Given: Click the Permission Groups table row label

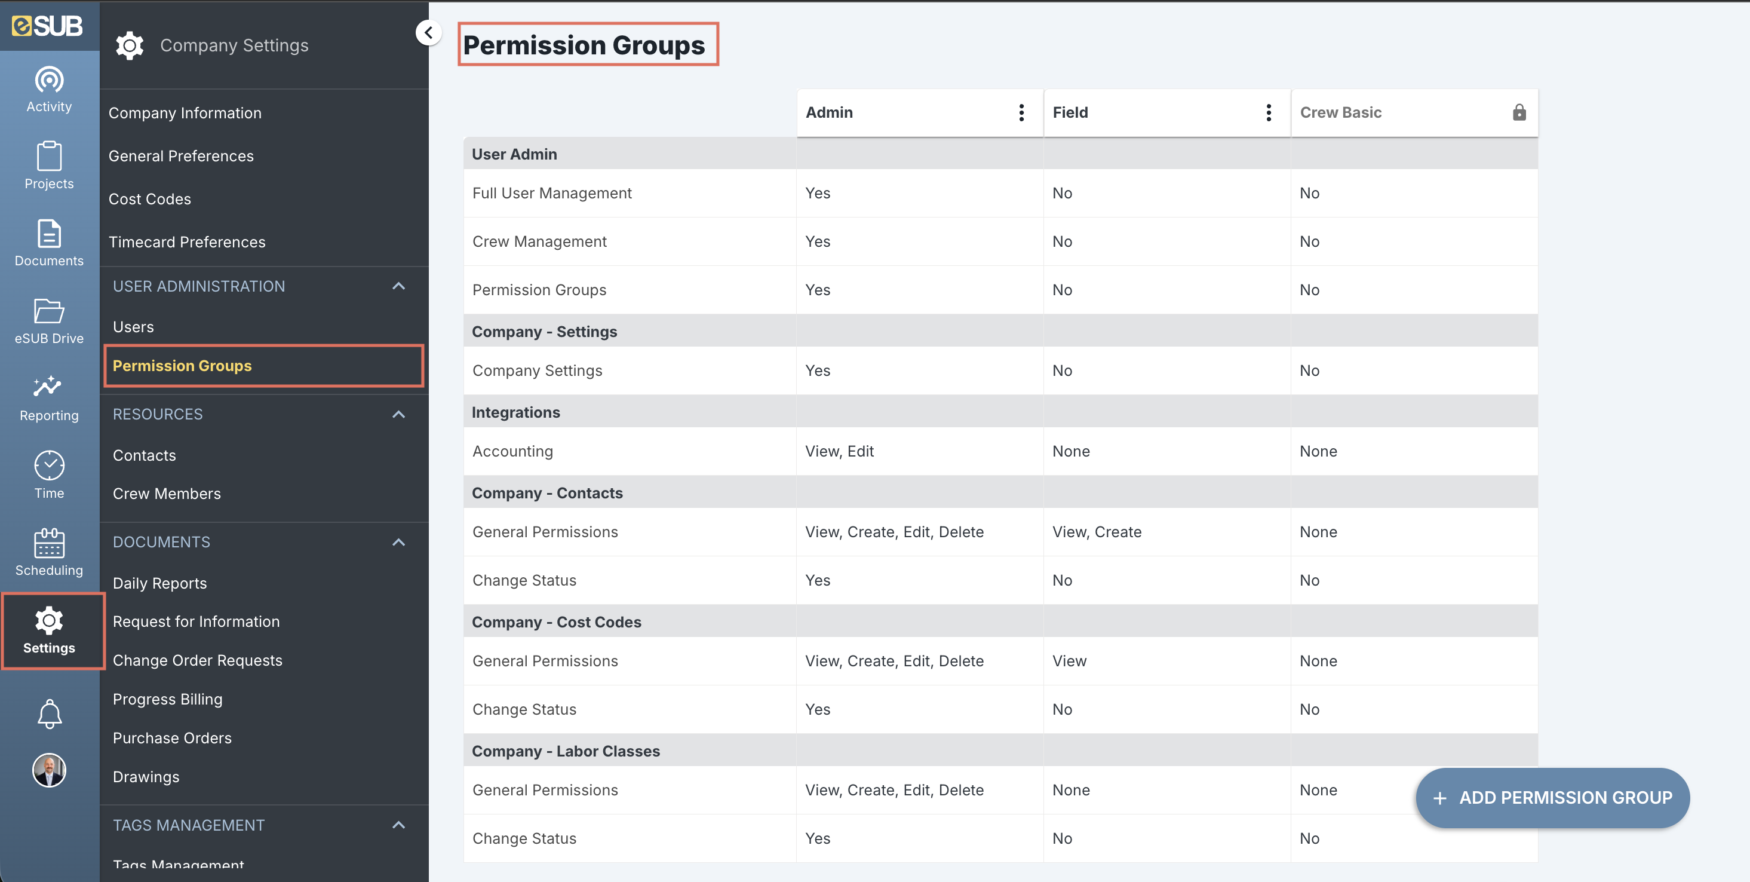Looking at the screenshot, I should tap(539, 290).
